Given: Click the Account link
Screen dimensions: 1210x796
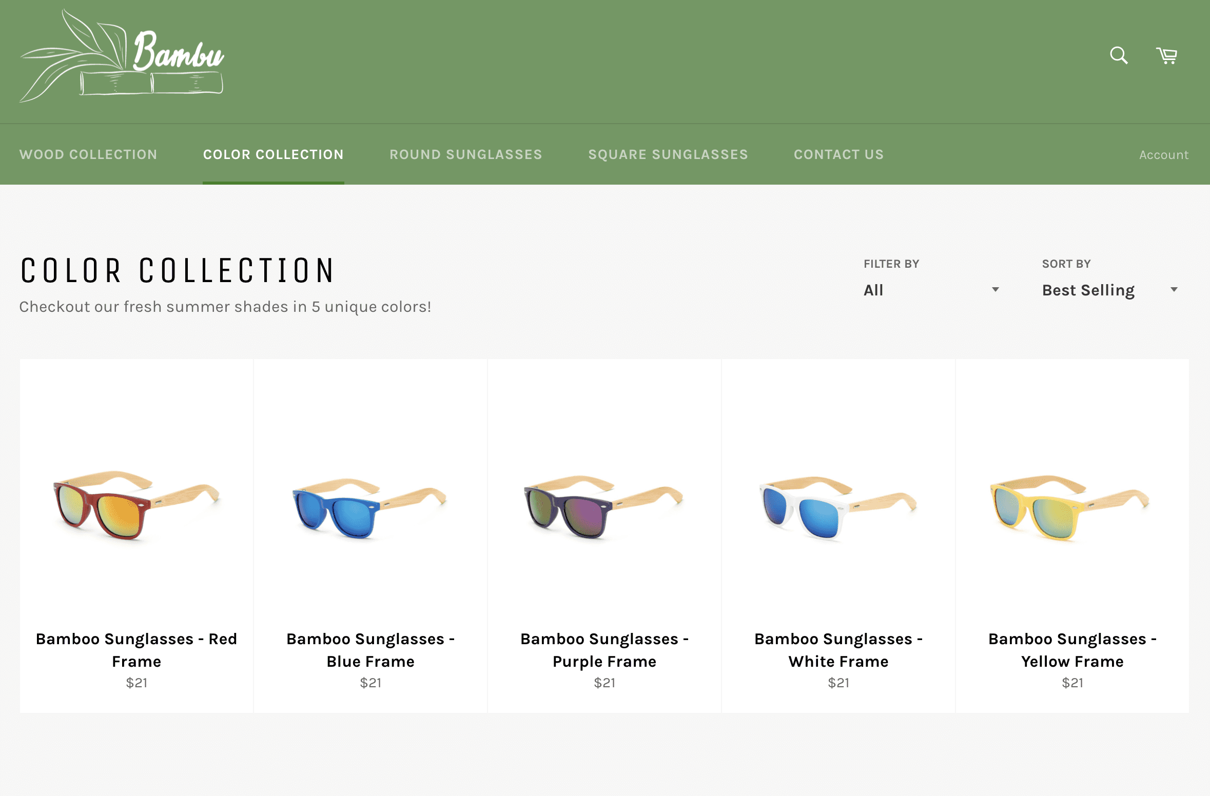Looking at the screenshot, I should tap(1163, 155).
